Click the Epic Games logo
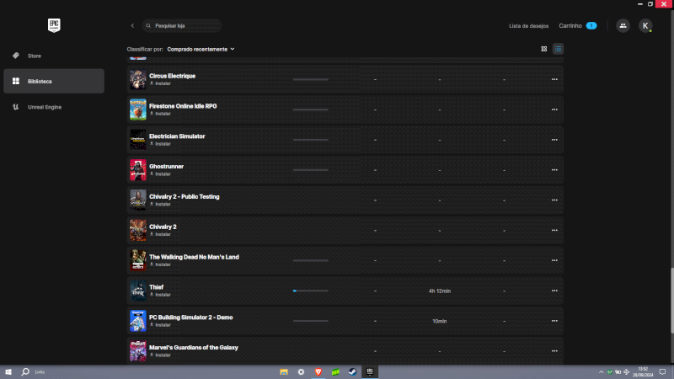This screenshot has height=379, width=674. 52,25
